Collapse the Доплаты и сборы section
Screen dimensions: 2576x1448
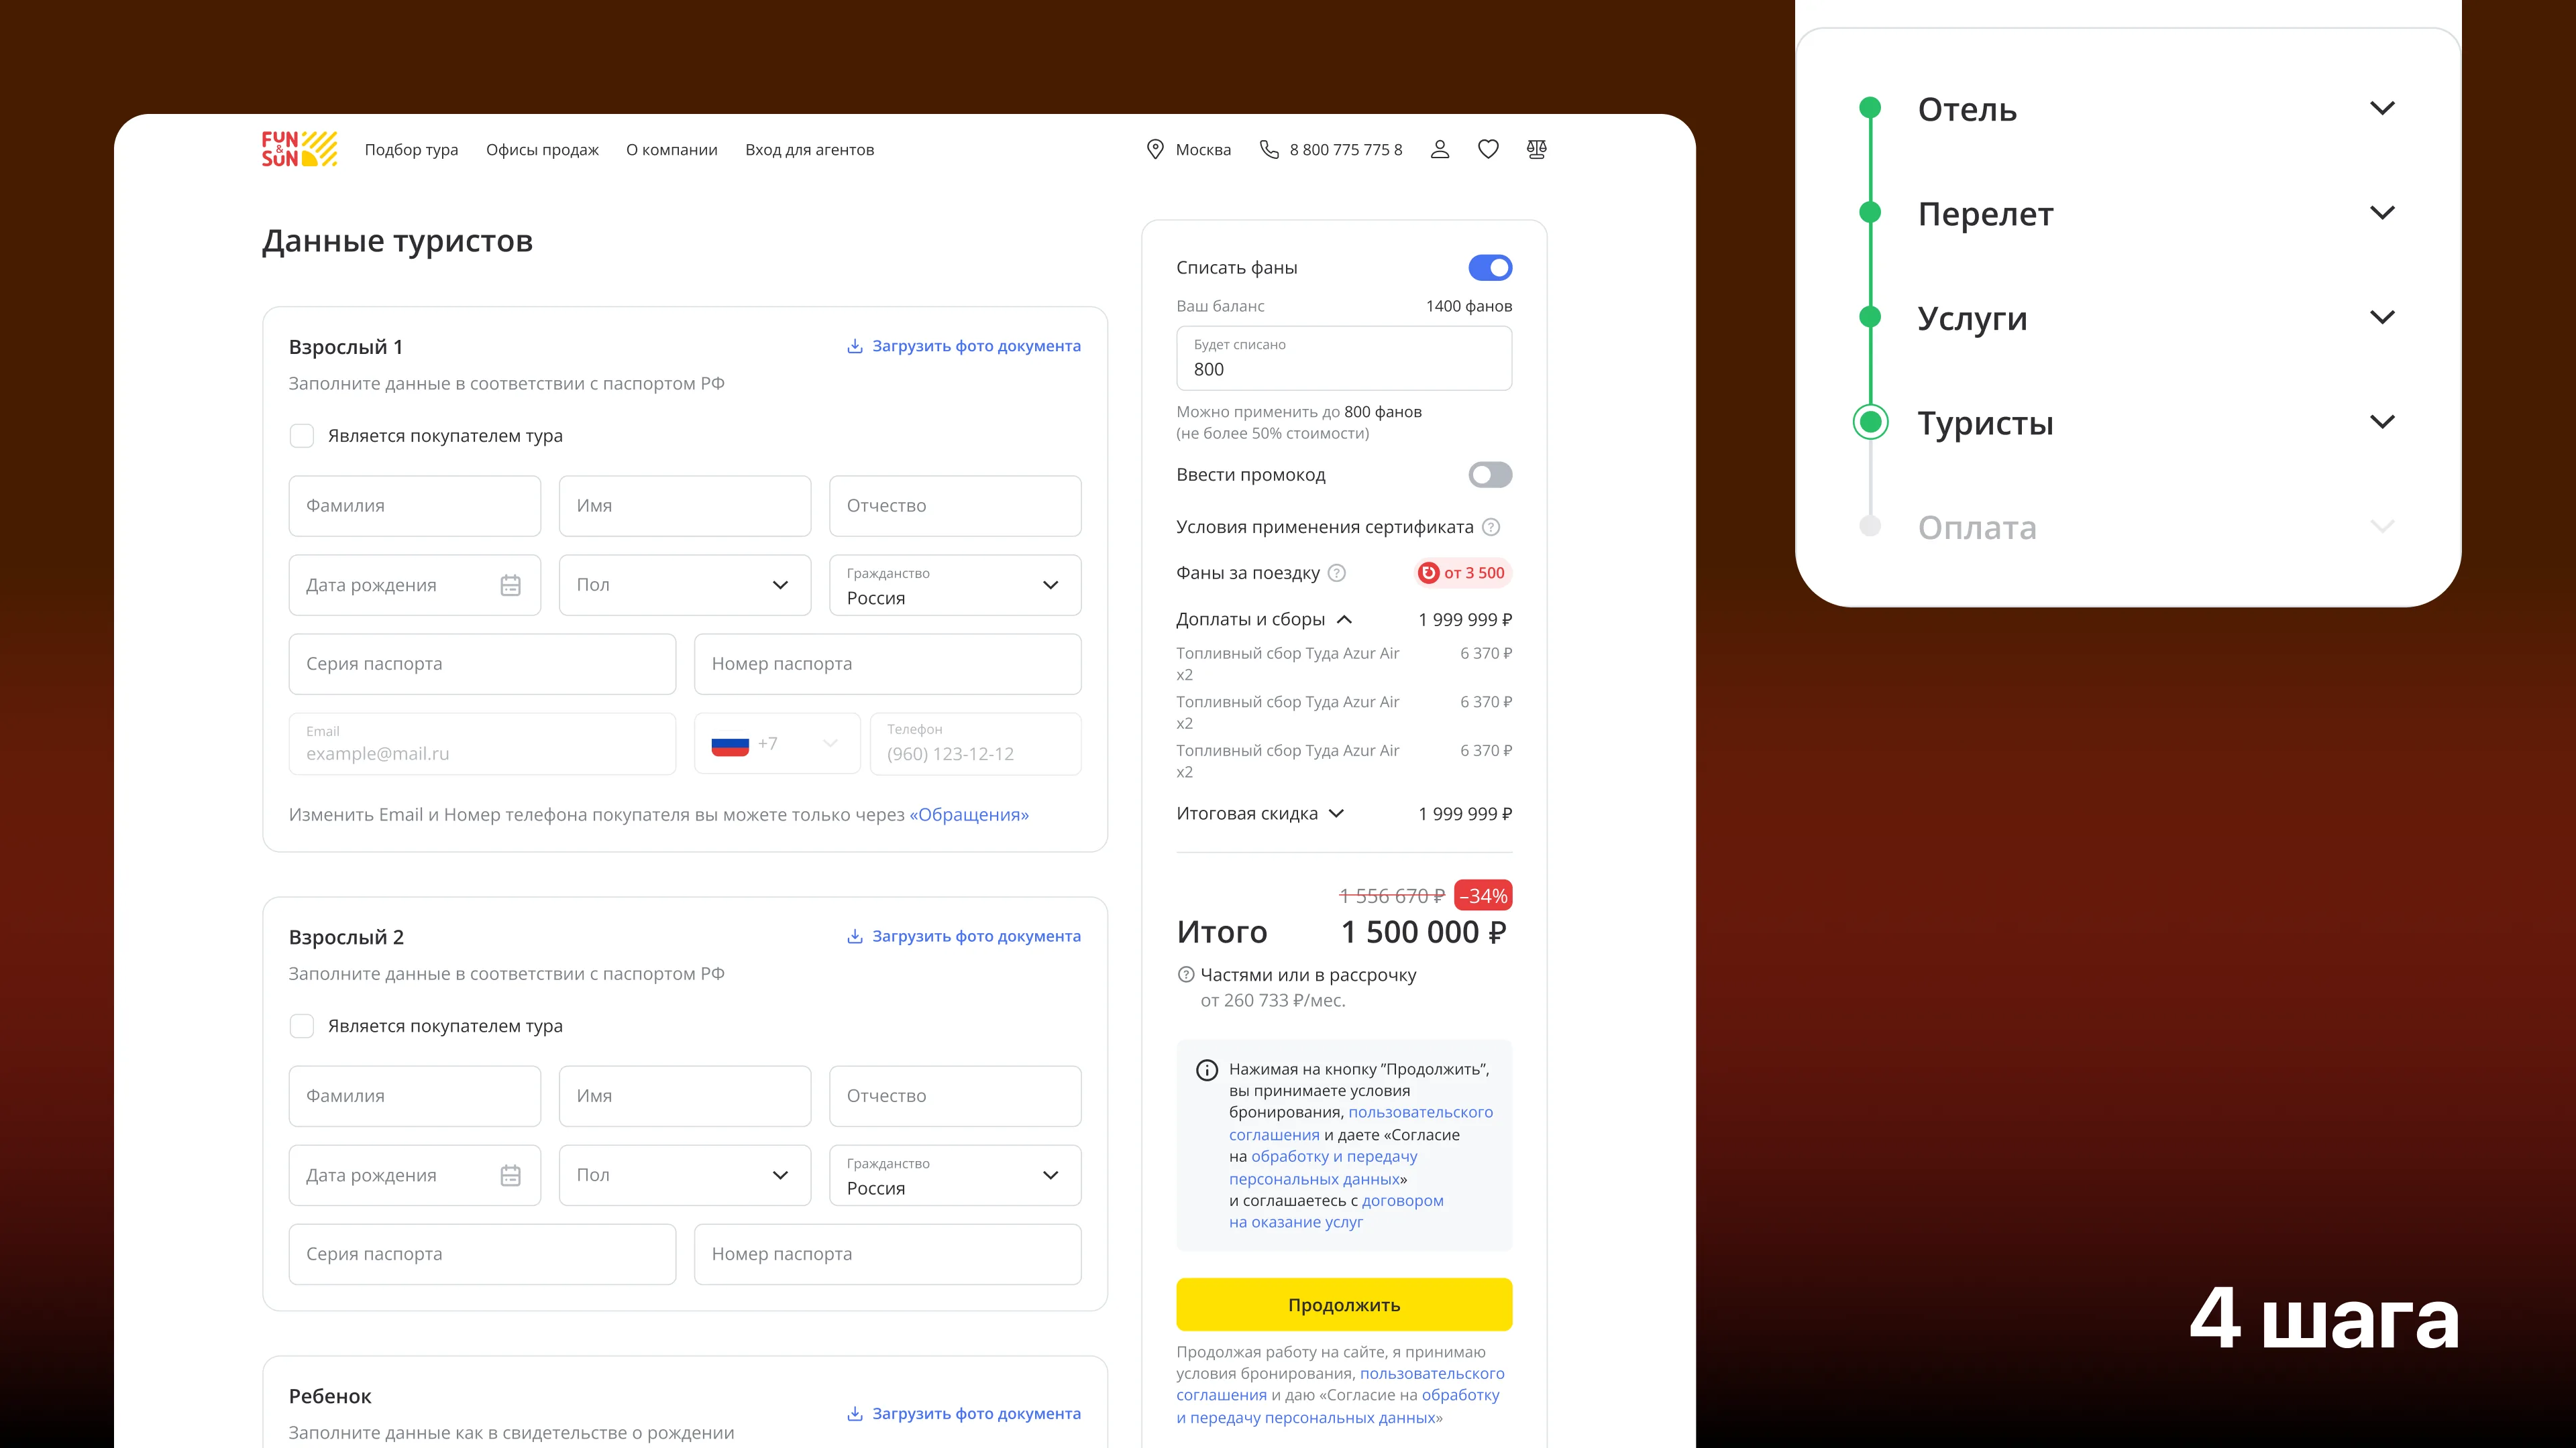click(x=1345, y=619)
